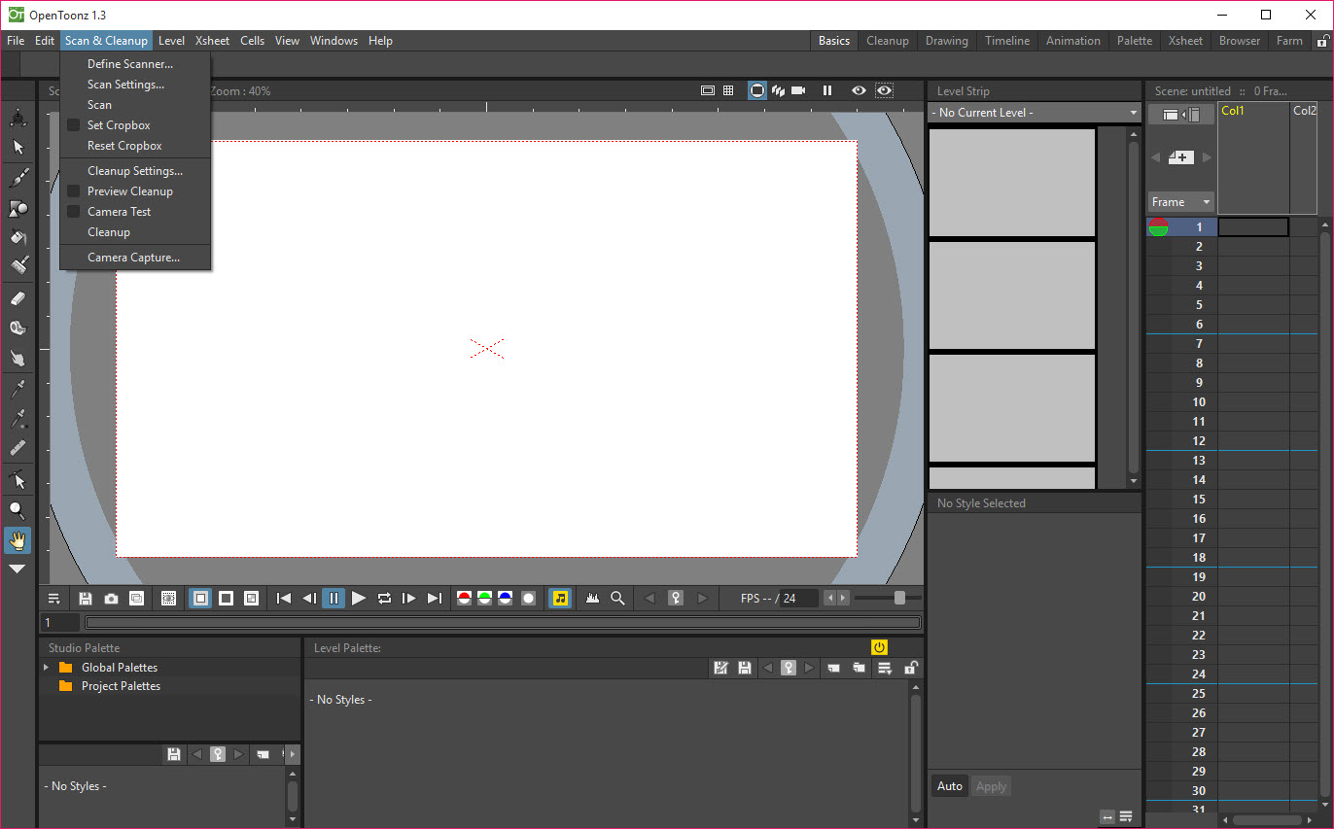1334x829 pixels.
Task: Choose the Tape tool
Action: click(18, 328)
